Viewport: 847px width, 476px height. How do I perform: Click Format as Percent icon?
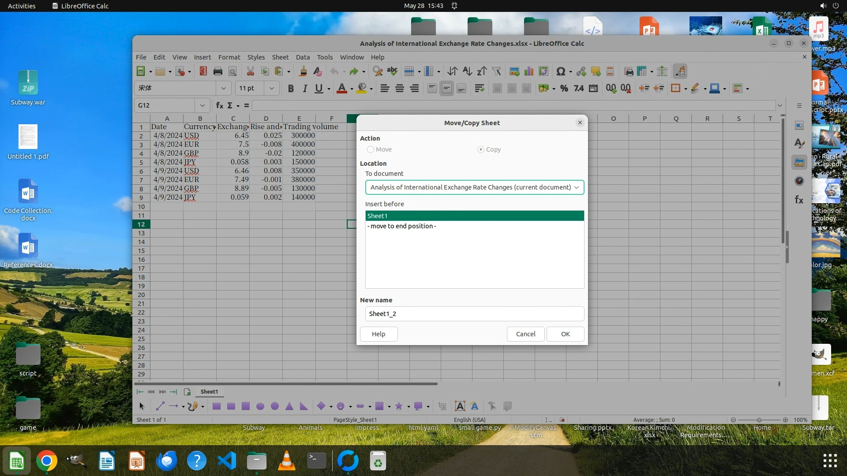(x=564, y=89)
